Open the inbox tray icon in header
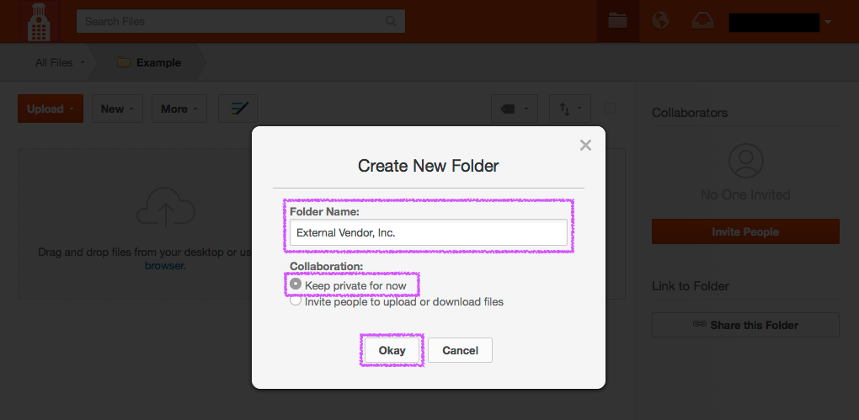Image resolution: width=859 pixels, height=420 pixels. point(703,21)
